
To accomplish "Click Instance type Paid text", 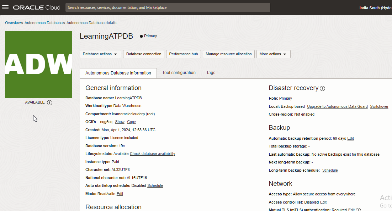I will pyautogui.click(x=102, y=162).
